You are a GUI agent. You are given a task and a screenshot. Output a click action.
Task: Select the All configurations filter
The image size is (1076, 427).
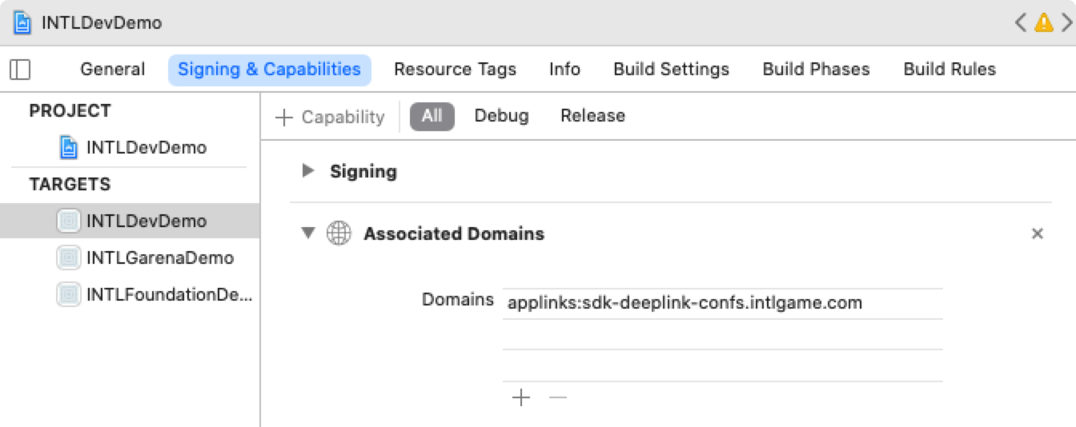(x=432, y=116)
